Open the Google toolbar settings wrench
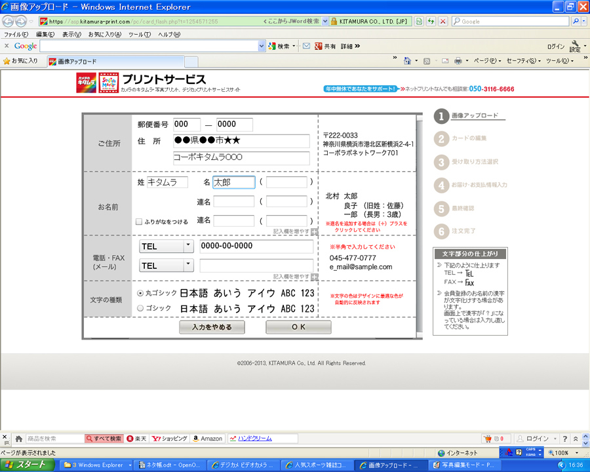The image size is (590, 472). click(x=575, y=45)
